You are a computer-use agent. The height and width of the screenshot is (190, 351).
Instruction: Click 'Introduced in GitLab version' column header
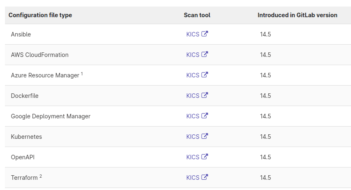298,15
